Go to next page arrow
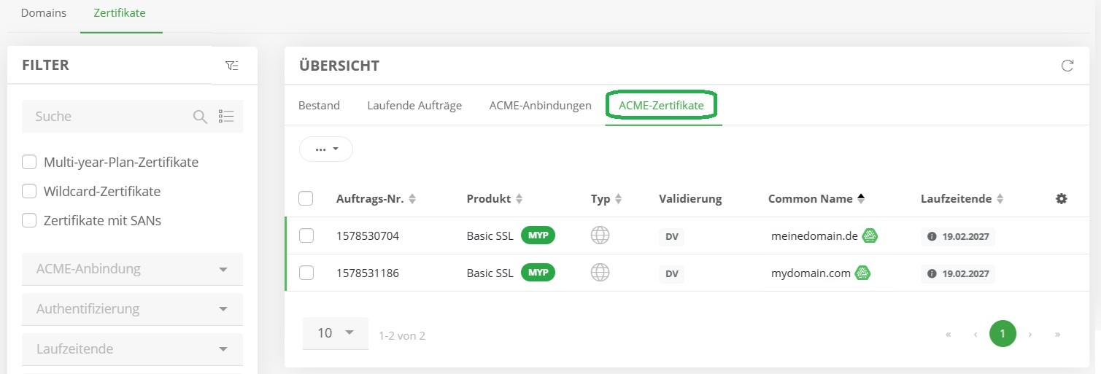Viewport: 1101px width, 374px height. pos(1029,335)
